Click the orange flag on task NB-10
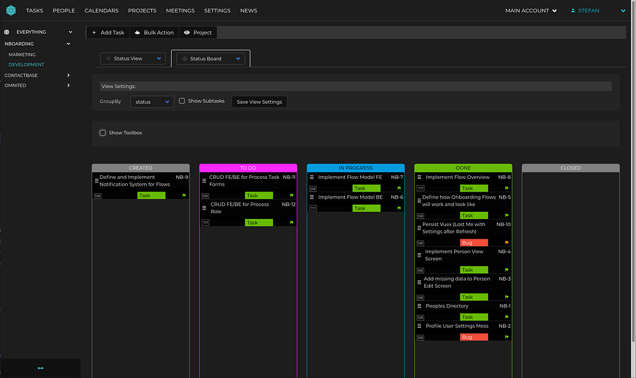Screen dimensions: 636x378 (x=507, y=243)
